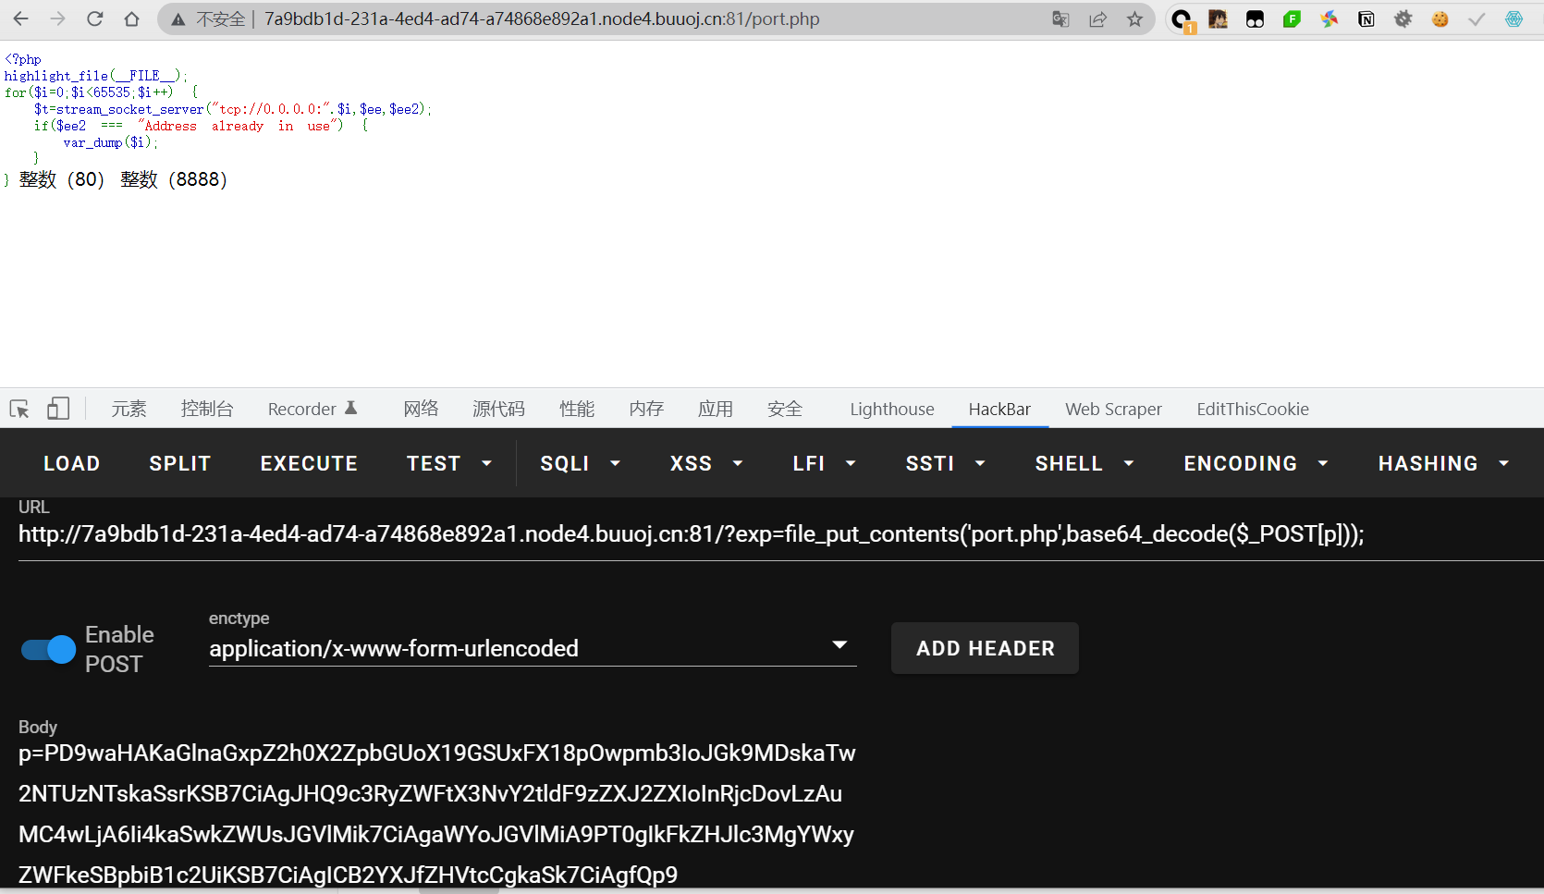Open the green F extension icon
Screen dimensions: 1544x894
pyautogui.click(x=1293, y=18)
